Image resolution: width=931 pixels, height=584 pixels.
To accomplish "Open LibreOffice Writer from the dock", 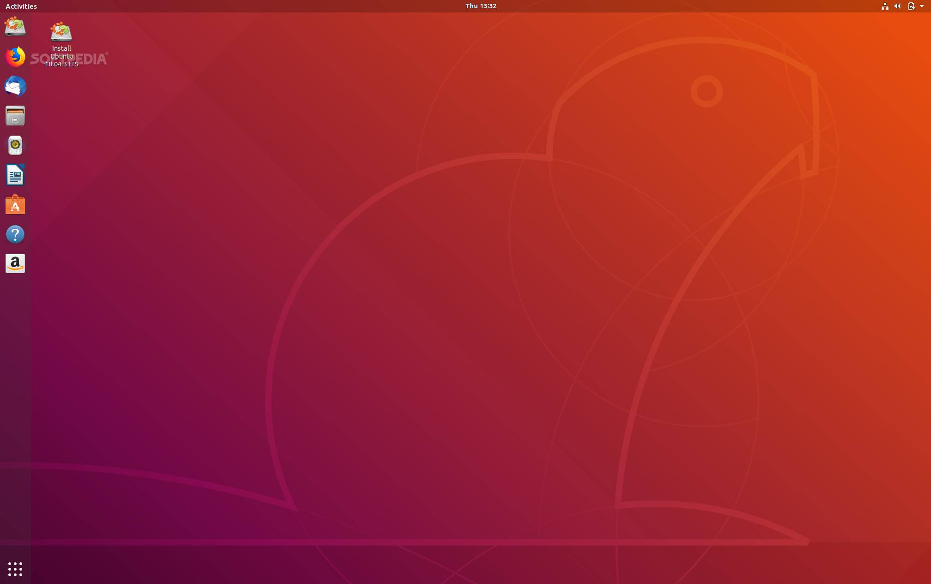I will pos(15,175).
